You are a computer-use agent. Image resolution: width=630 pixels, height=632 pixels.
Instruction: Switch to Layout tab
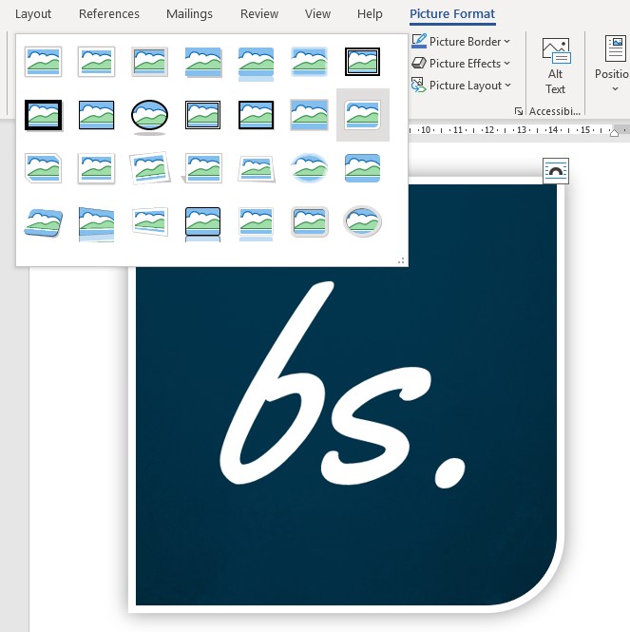[x=33, y=13]
